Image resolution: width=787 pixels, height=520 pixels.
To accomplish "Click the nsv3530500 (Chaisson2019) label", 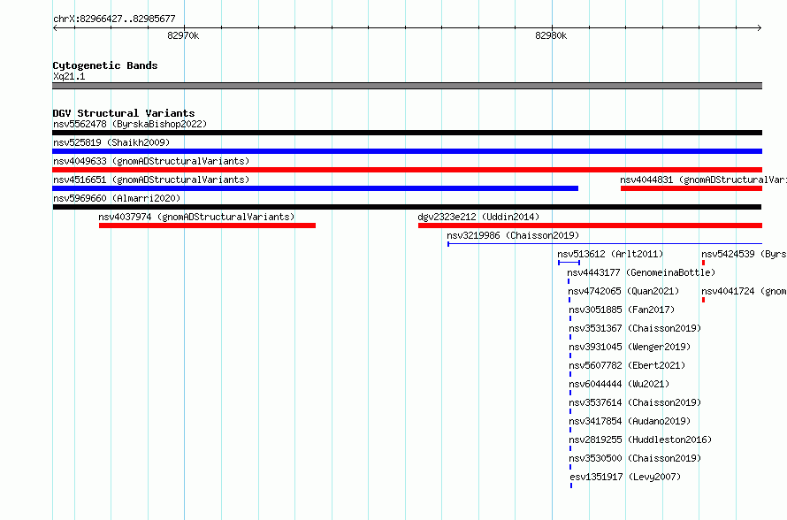I will 635,458.
